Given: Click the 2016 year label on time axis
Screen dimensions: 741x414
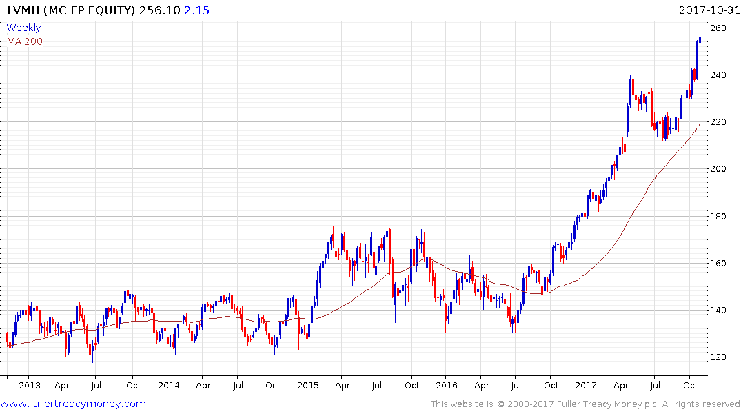Looking at the screenshot, I should point(447,385).
